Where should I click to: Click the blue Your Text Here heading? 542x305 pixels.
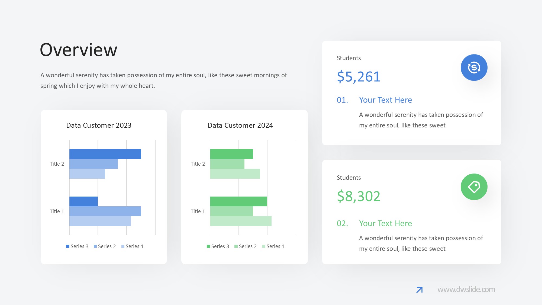385,100
